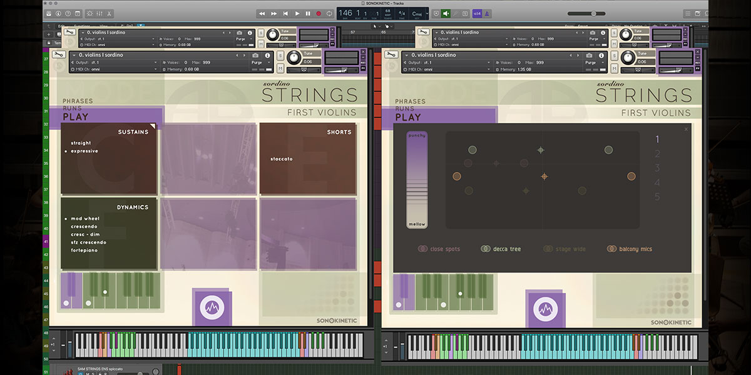Toggle the metronome icon beside count-in
This screenshot has width=751, height=375.
click(486, 13)
